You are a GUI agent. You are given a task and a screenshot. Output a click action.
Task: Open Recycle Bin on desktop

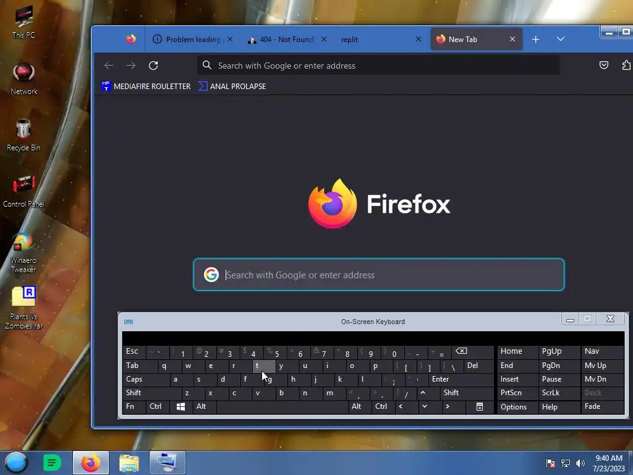tap(23, 135)
